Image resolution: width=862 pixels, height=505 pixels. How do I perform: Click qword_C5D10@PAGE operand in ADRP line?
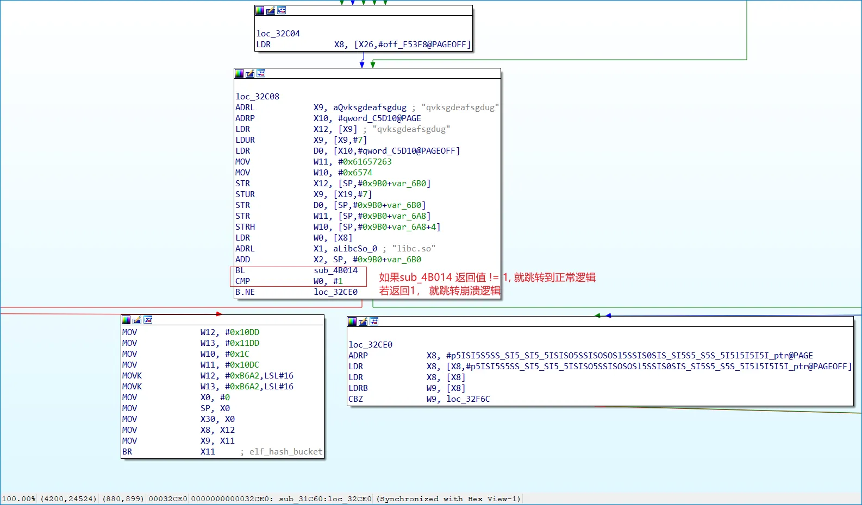coord(379,118)
